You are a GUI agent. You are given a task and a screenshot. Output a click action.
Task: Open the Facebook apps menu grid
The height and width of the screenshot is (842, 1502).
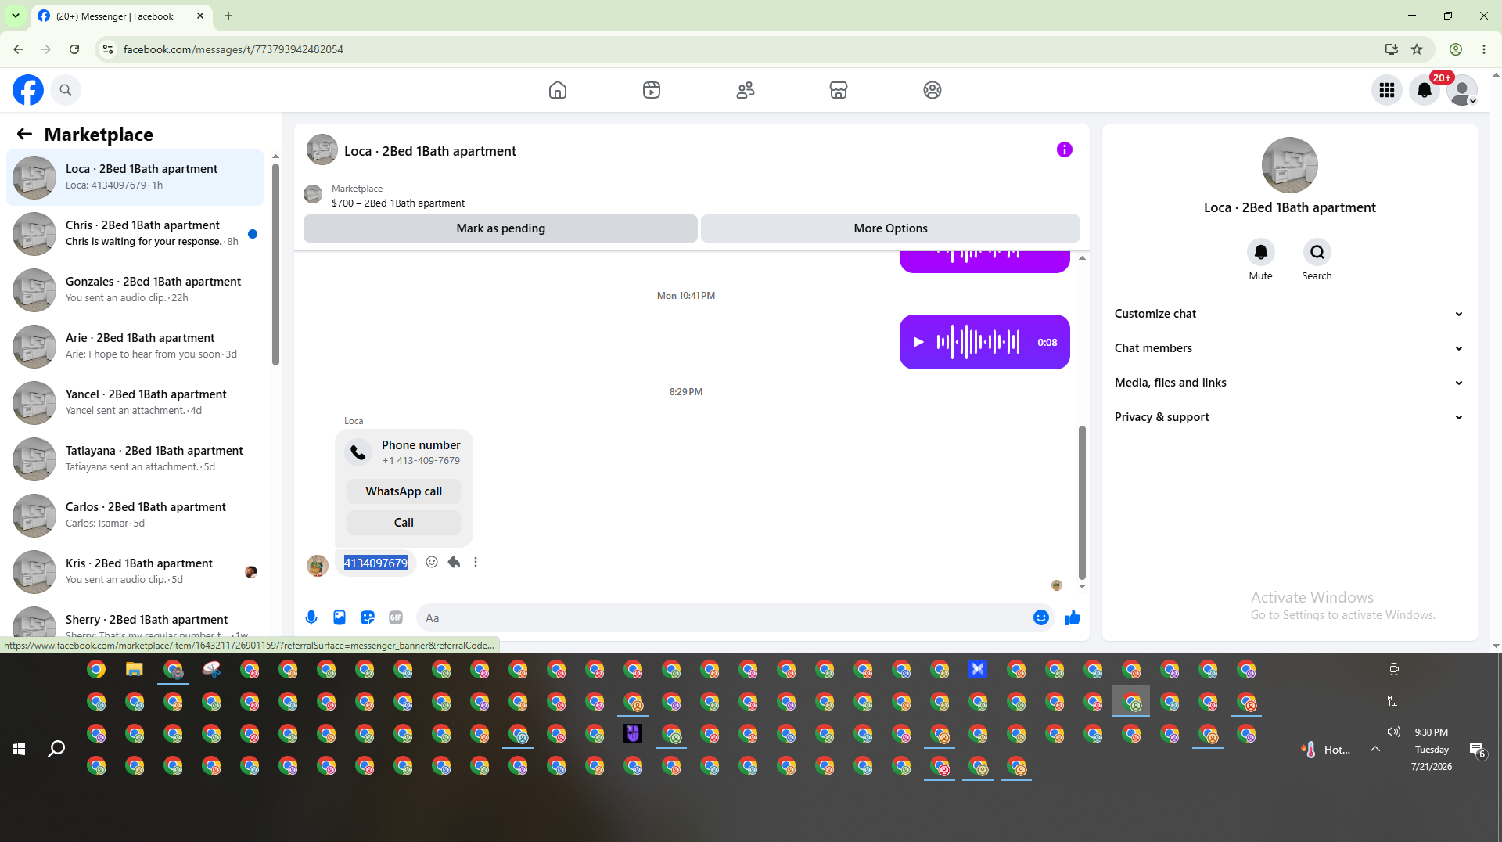pos(1387,90)
